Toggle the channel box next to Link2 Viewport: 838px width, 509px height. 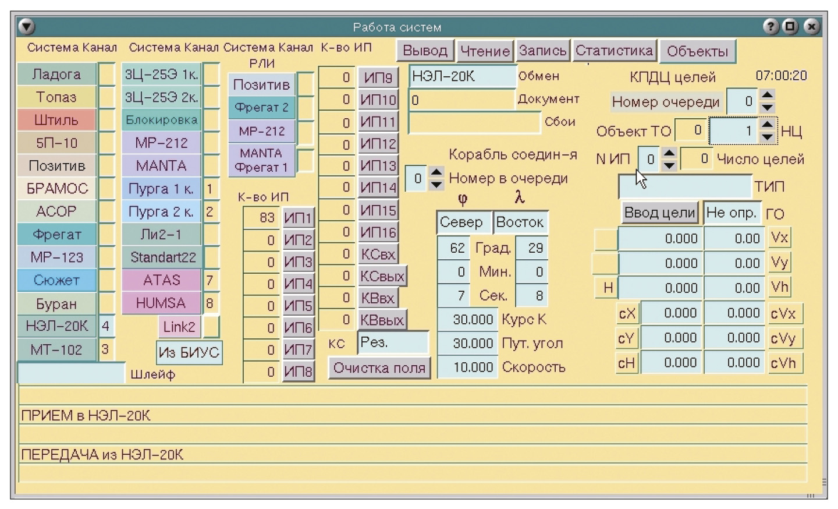coord(211,327)
